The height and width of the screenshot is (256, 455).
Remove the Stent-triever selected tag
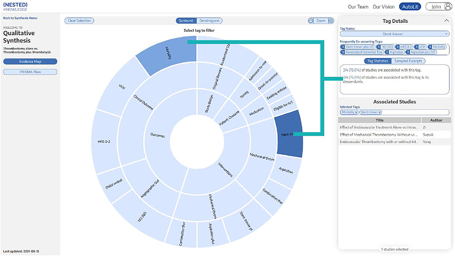pos(380,112)
